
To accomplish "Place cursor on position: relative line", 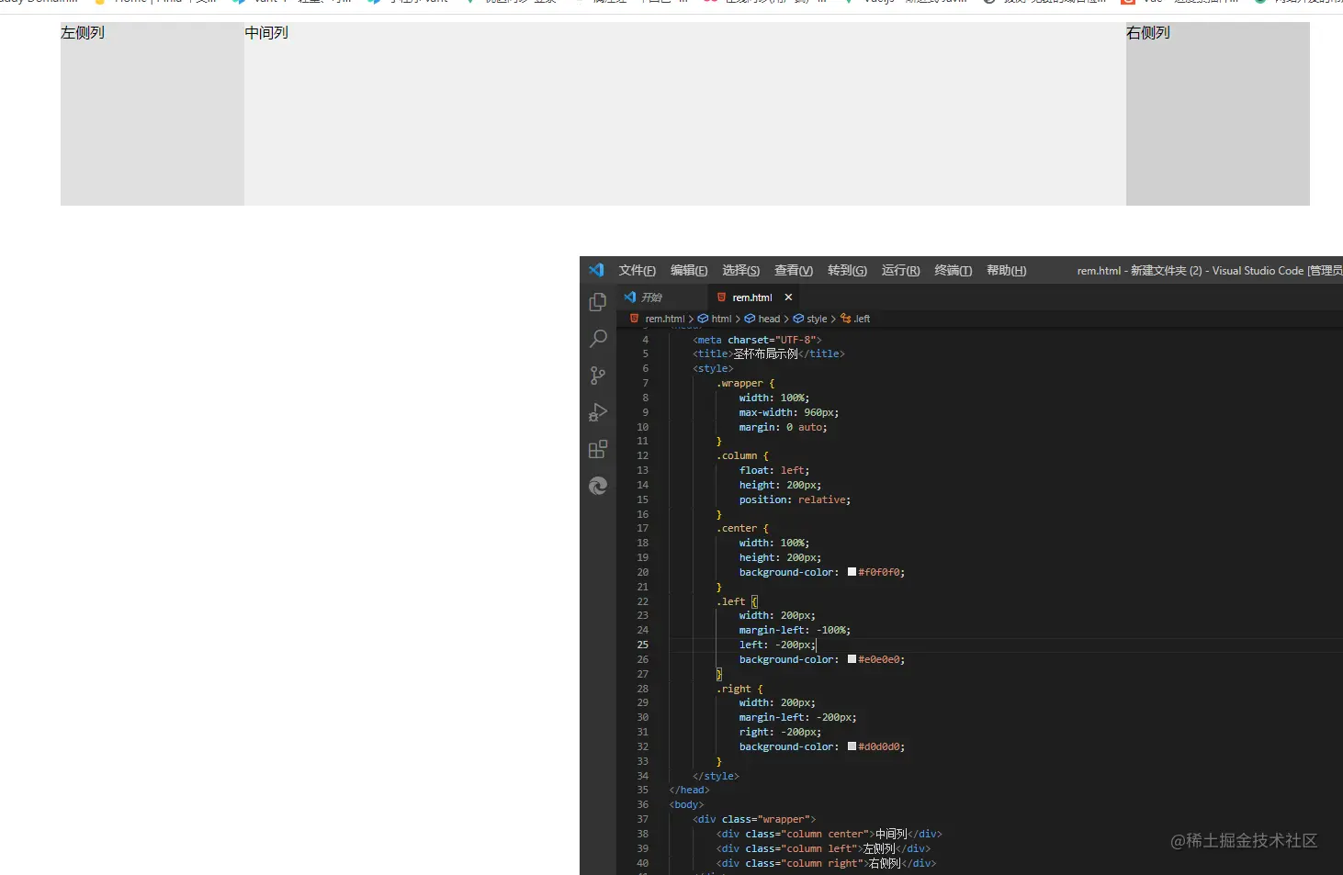I will (x=796, y=499).
